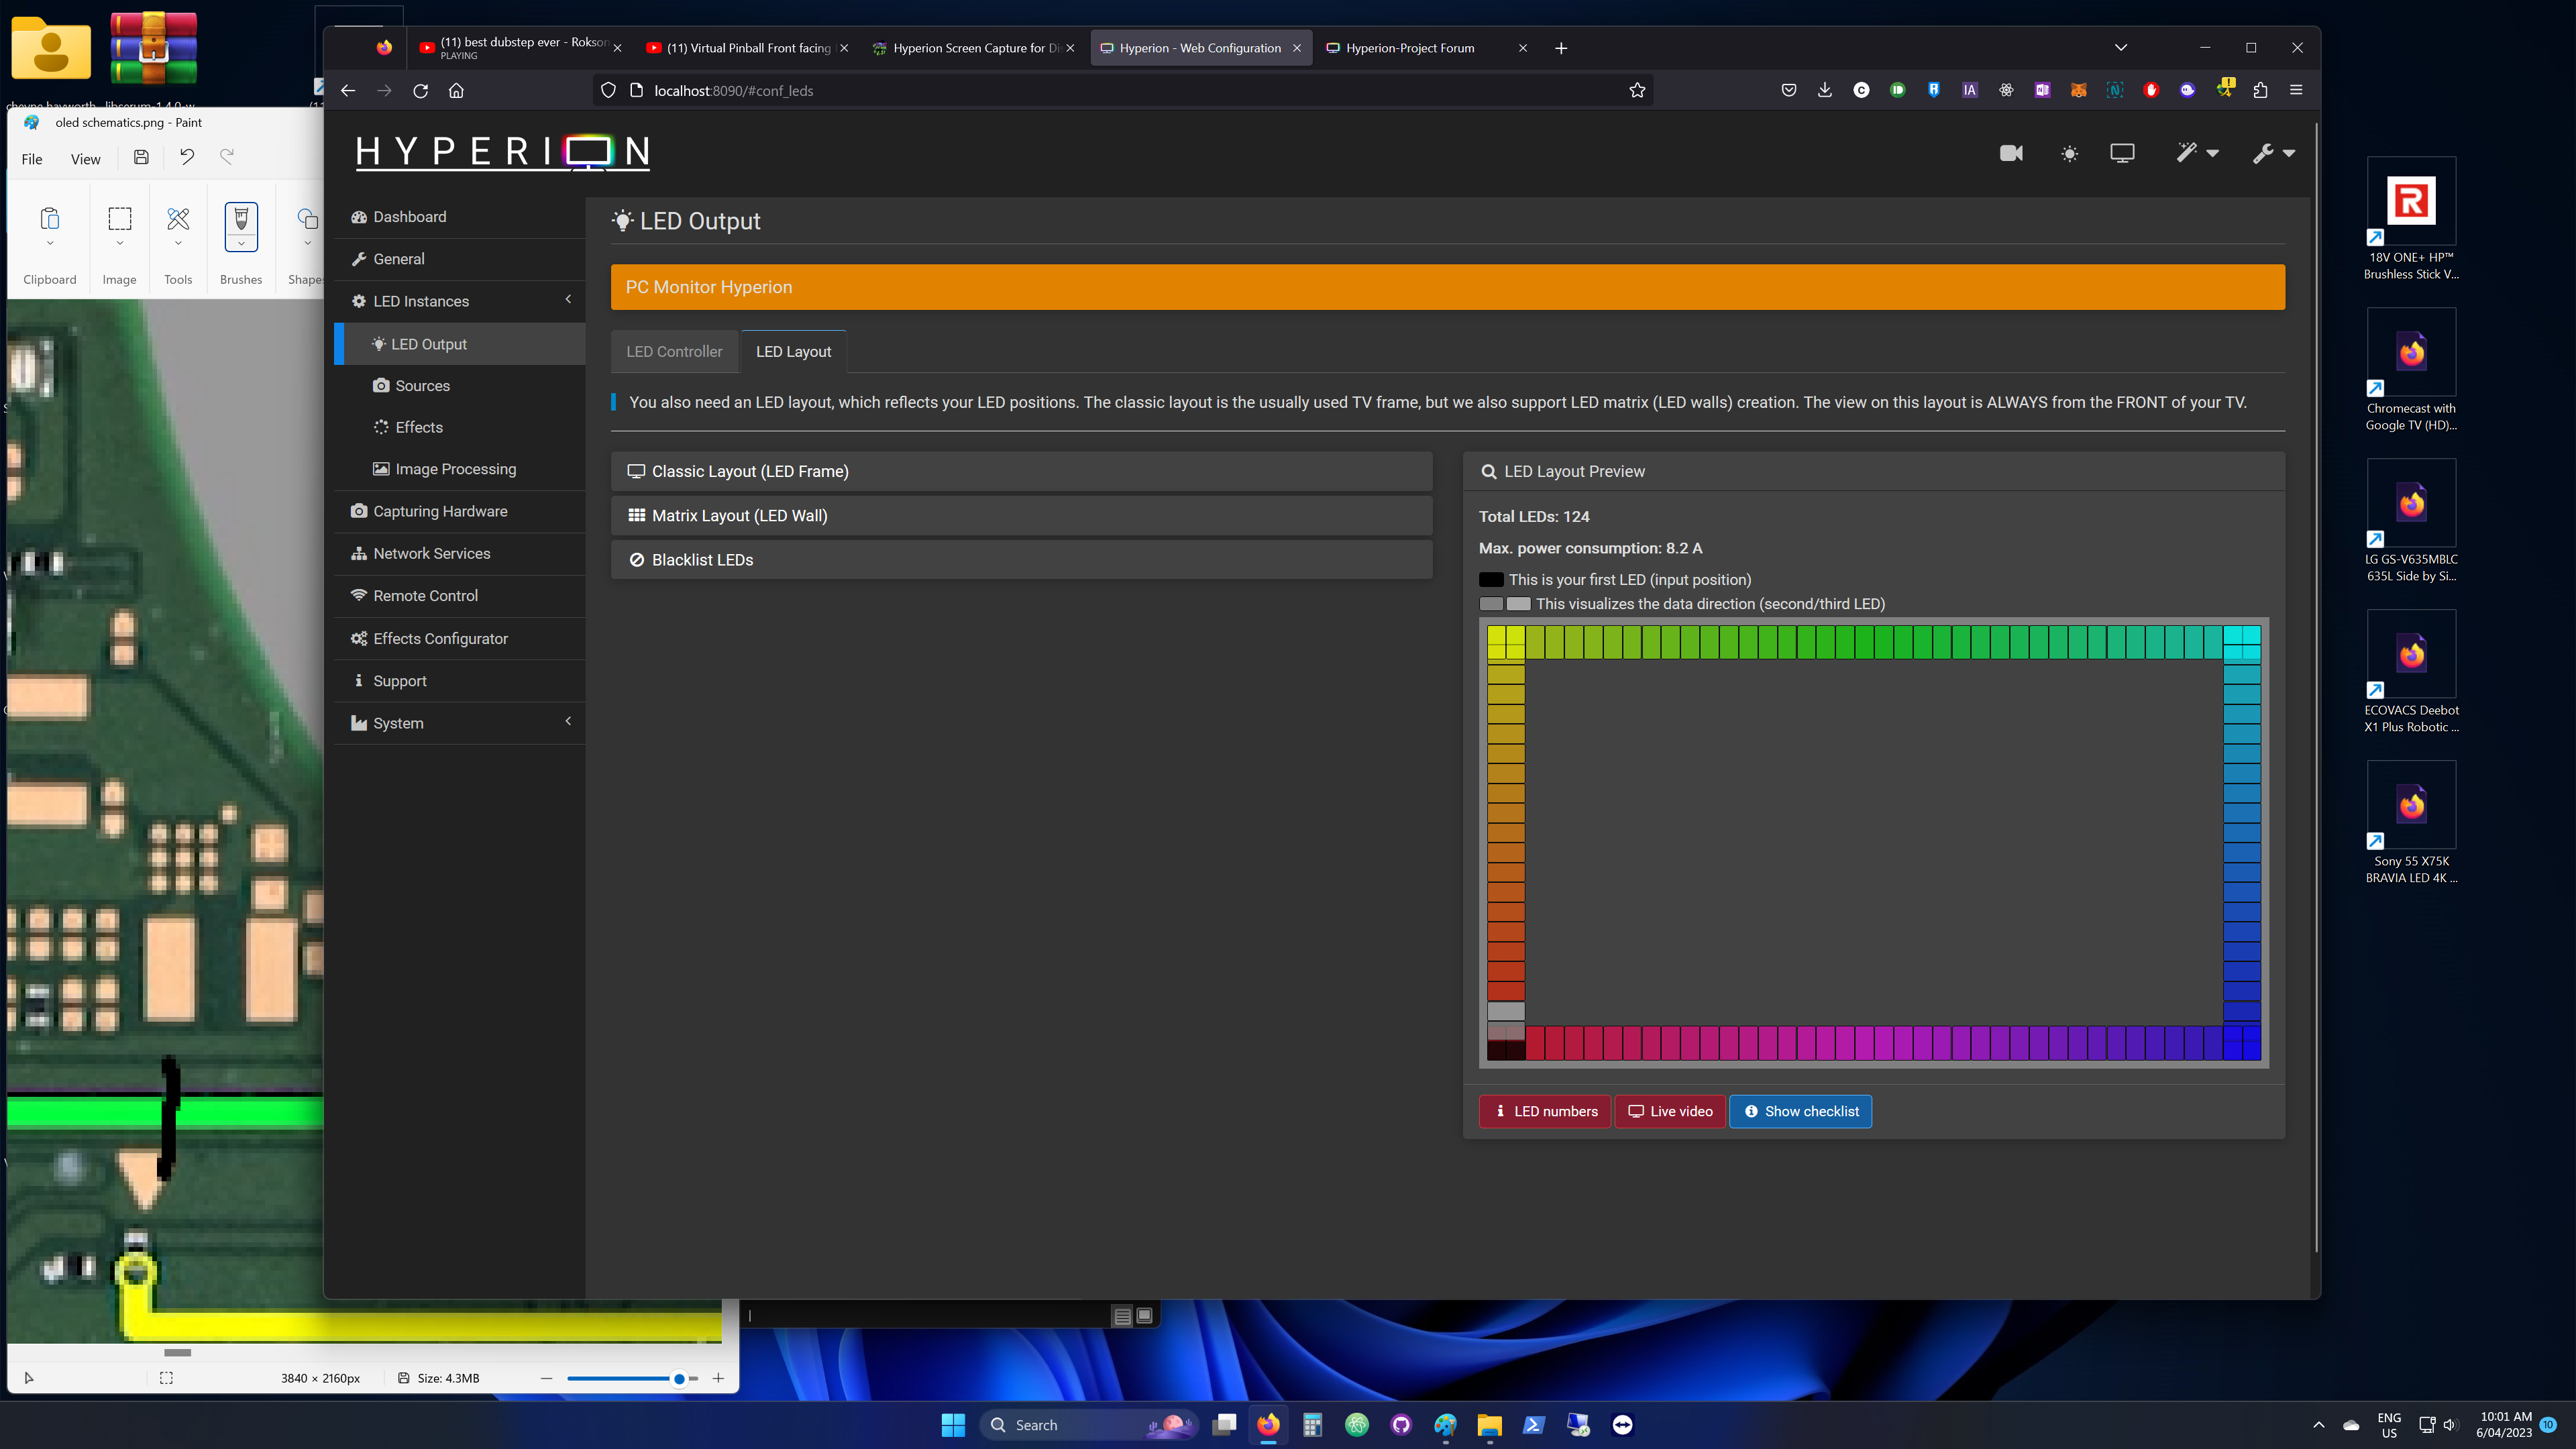Viewport: 2576px width, 1449px height.
Task: Click the Show checklist button
Action: pos(1800,1111)
